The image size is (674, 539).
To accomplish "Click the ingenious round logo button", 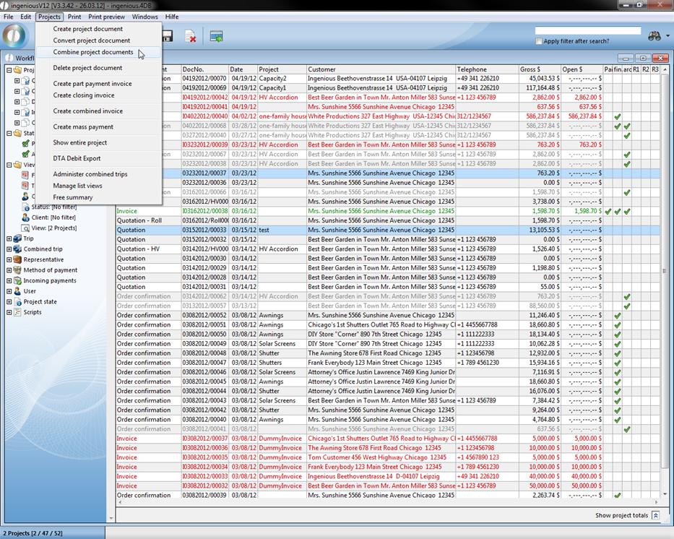I will click(14, 36).
